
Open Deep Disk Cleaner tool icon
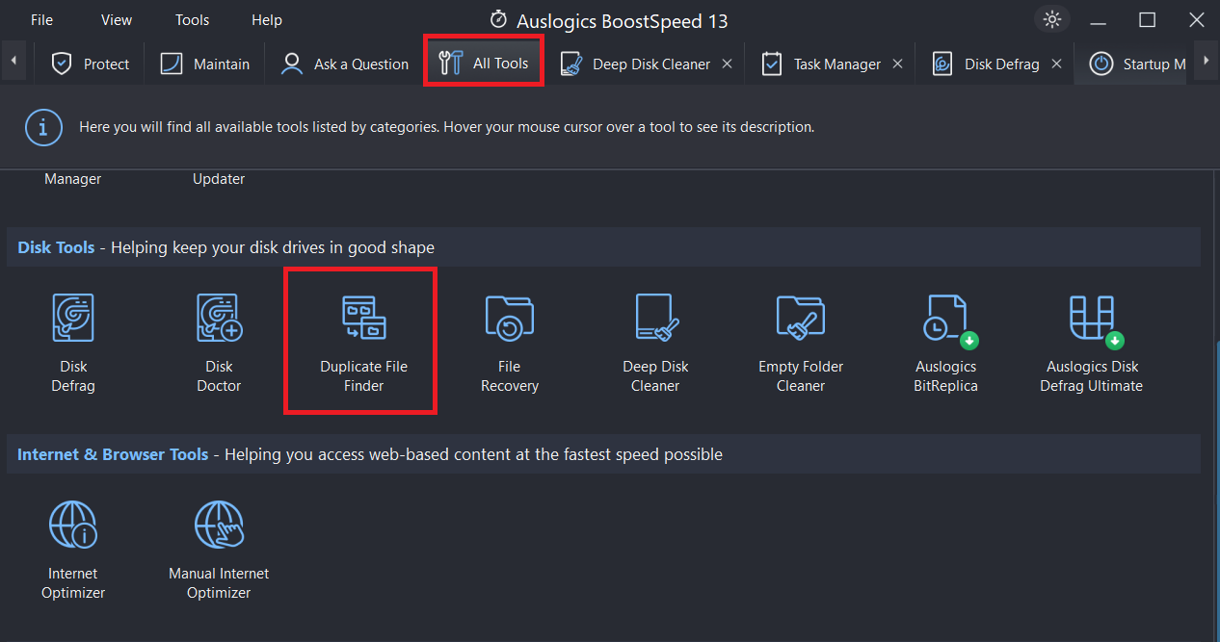click(655, 344)
